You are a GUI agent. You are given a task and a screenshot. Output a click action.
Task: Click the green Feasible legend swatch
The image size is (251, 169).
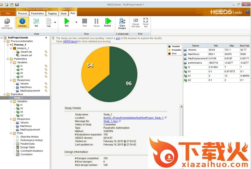(x=169, y=46)
